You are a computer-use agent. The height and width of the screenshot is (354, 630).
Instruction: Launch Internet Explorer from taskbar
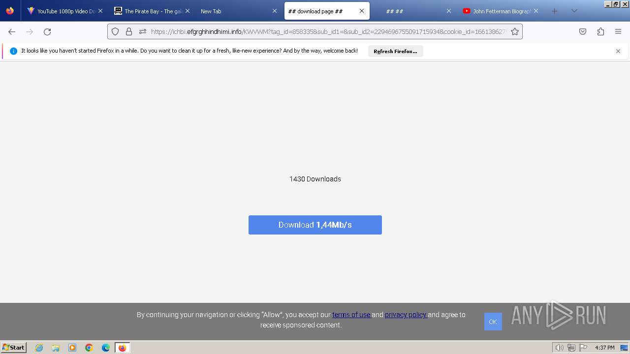pyautogui.click(x=39, y=348)
